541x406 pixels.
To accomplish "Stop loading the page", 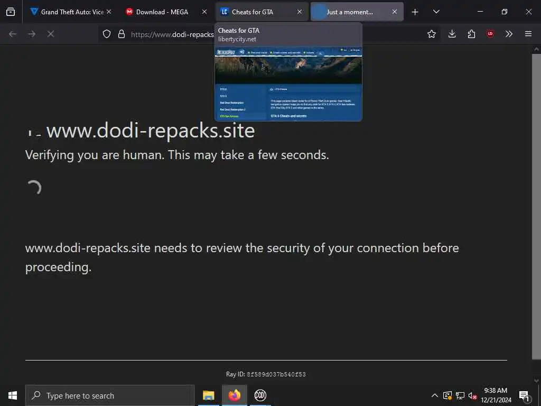I will (51, 34).
